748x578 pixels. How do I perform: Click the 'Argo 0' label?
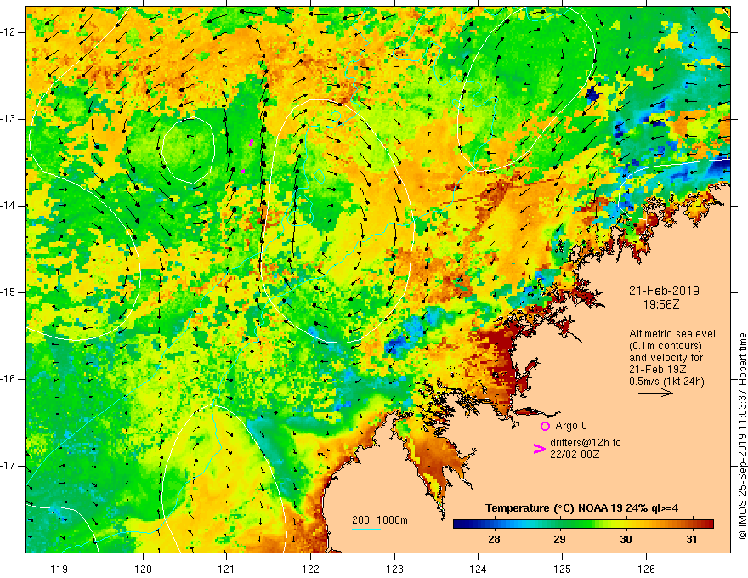point(571,426)
